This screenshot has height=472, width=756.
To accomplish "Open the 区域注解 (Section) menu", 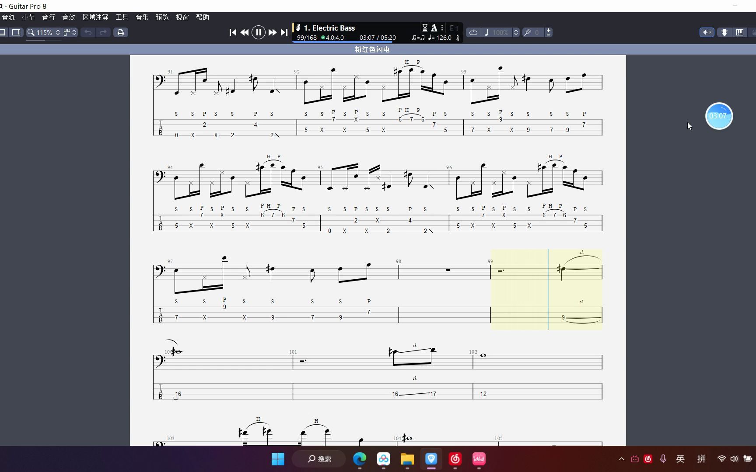I will (95, 17).
